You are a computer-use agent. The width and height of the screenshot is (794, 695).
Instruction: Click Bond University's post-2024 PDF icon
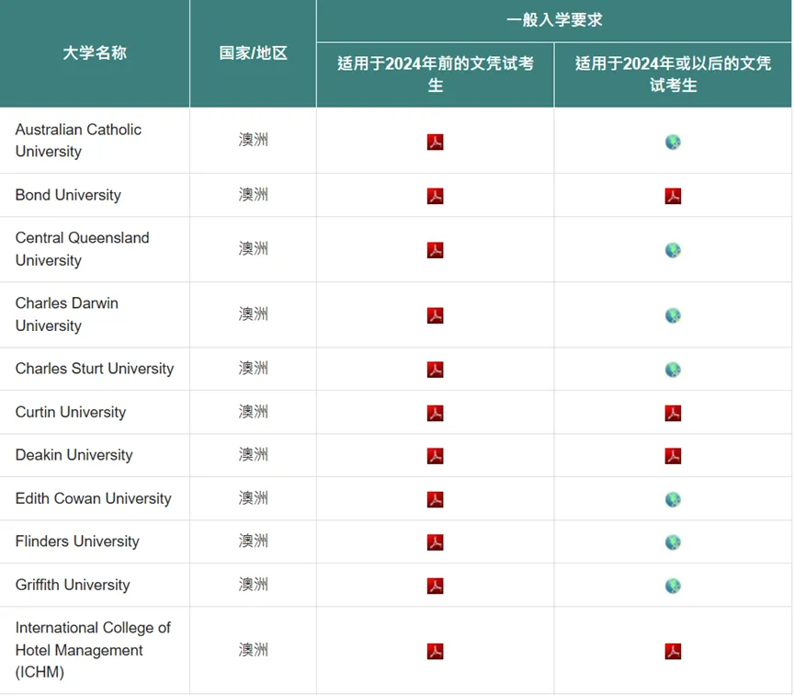click(672, 195)
